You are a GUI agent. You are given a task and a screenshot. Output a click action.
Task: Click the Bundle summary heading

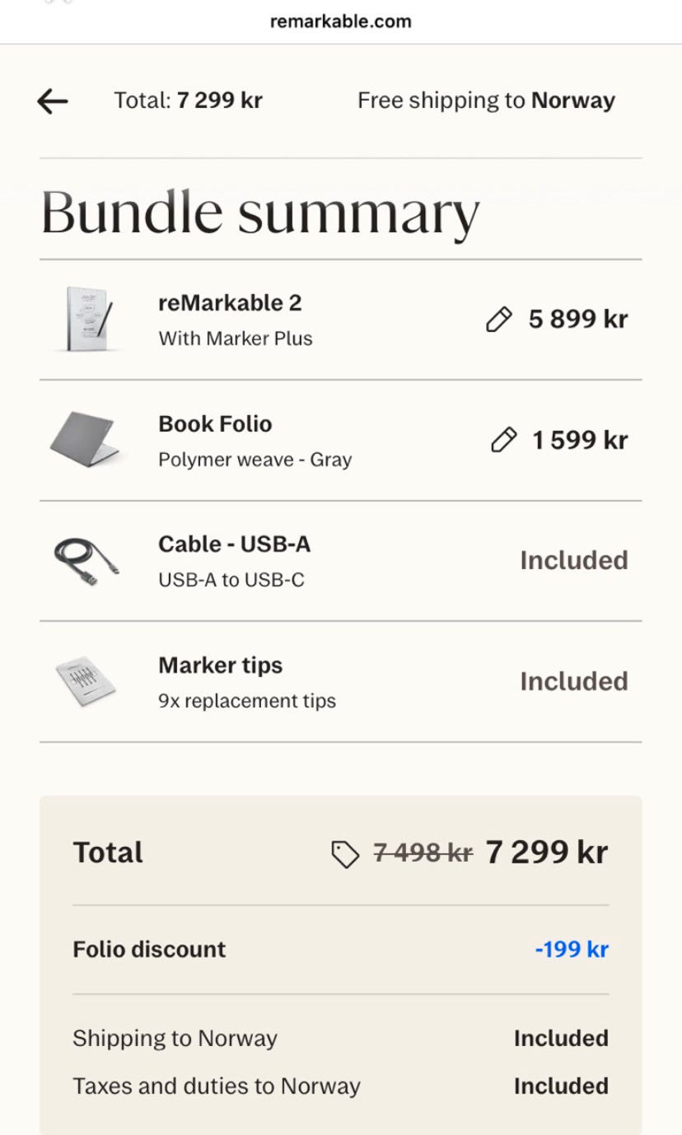pyautogui.click(x=259, y=212)
